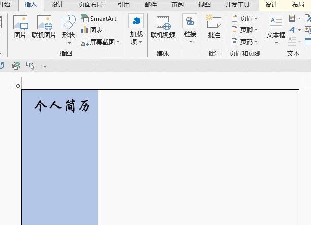311x225 pixels.
Task: Open Customize Quick Access Toolbar arrow
Action: point(45,66)
